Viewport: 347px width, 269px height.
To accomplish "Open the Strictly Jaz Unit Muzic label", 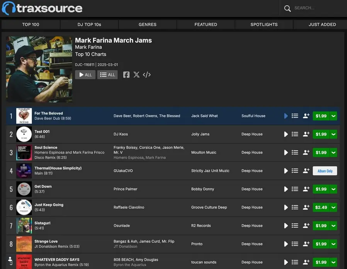I will [x=210, y=171].
